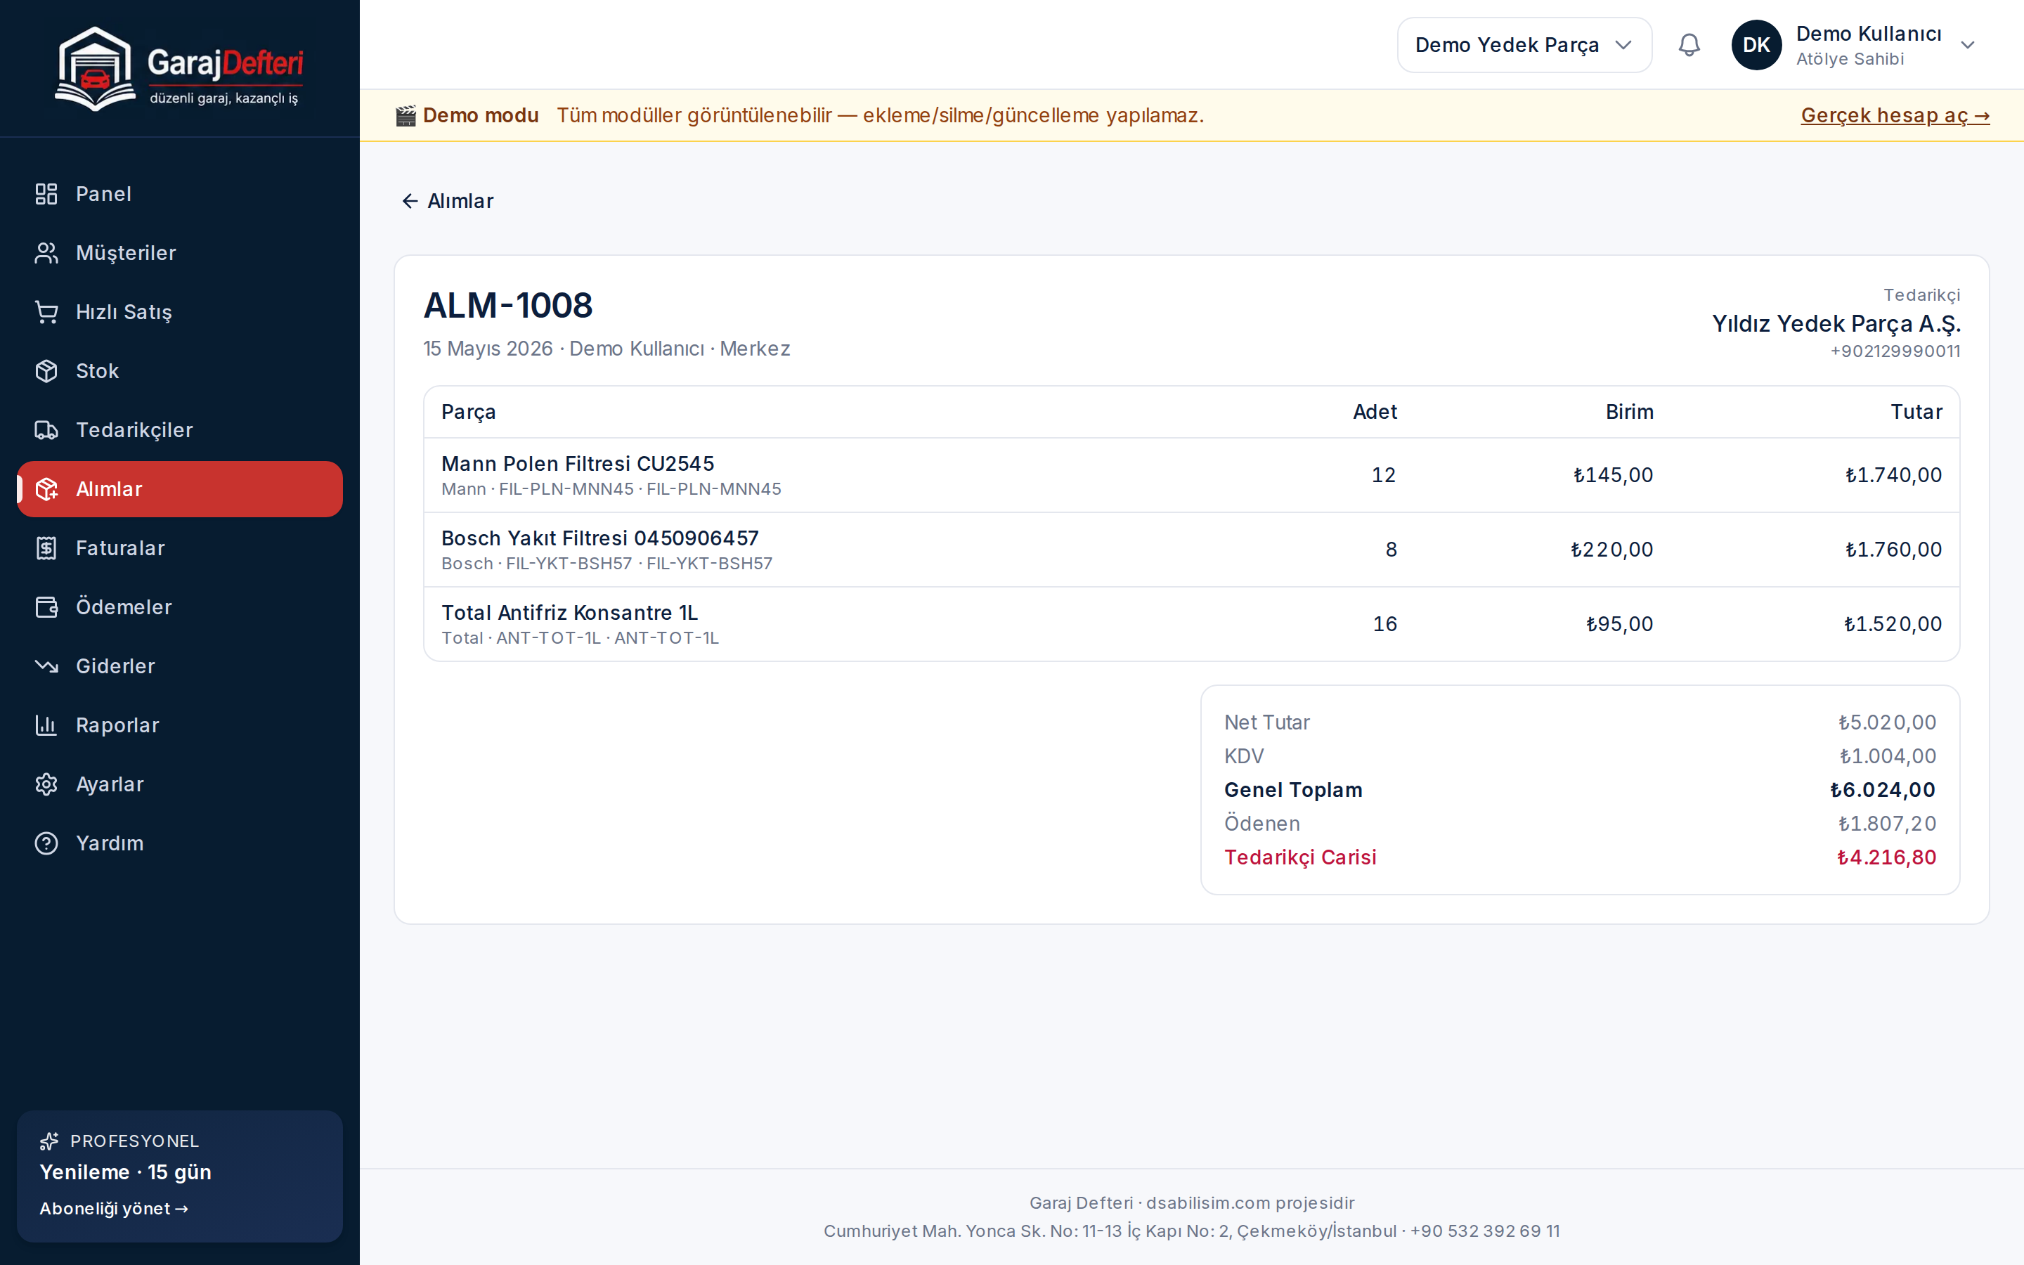Viewport: 2024px width, 1265px height.
Task: Open Ödemeler menu item
Action: pos(180,607)
